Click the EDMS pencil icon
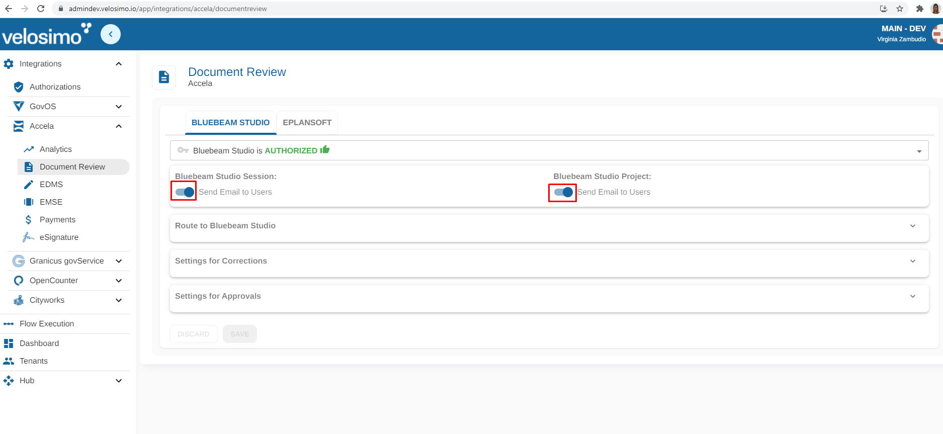This screenshot has width=943, height=434. click(29, 185)
